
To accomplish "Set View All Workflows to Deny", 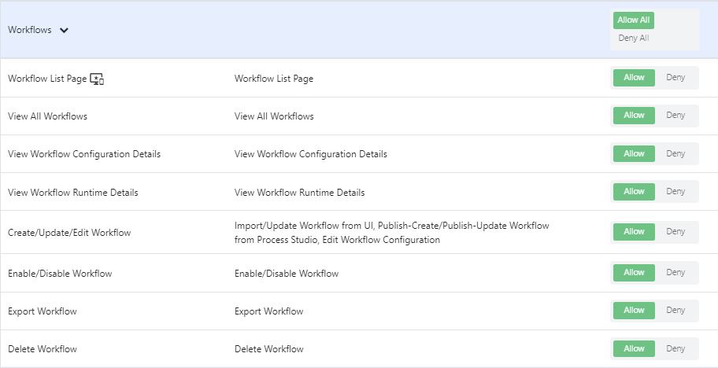I will [675, 116].
